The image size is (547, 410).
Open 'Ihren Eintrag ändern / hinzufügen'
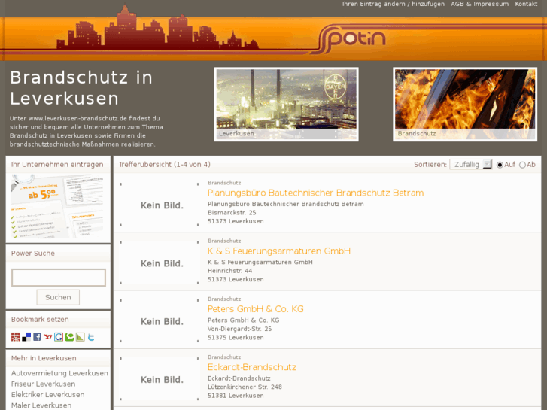pos(394,4)
